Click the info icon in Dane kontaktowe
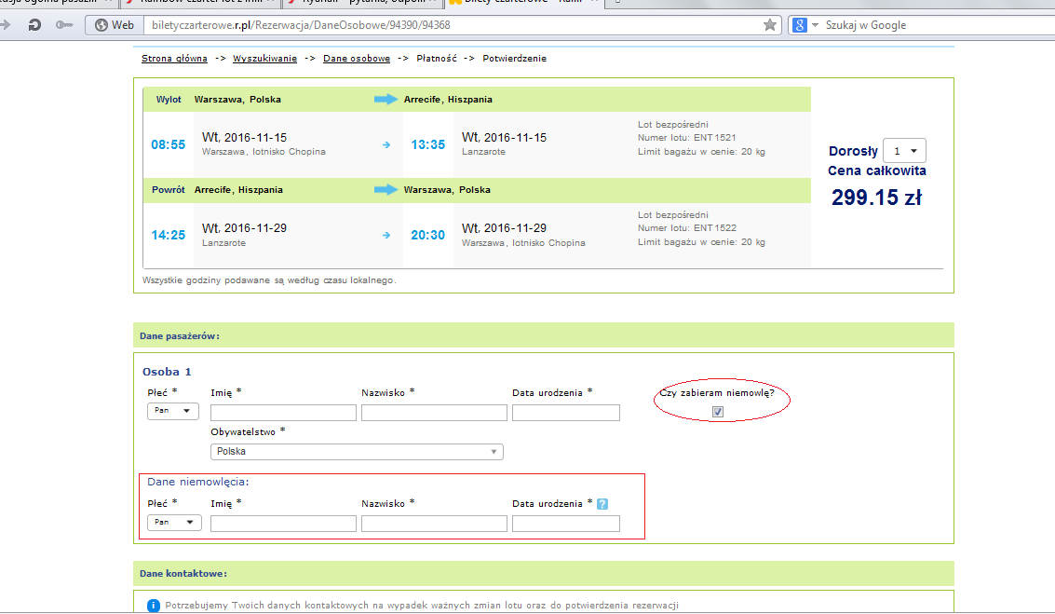1055x614 pixels. [154, 606]
